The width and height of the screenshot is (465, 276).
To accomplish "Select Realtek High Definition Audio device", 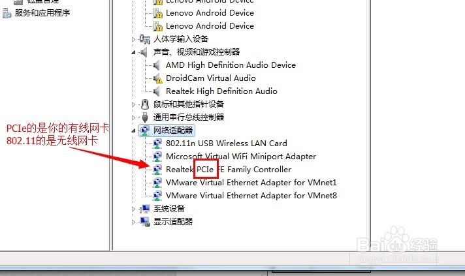I will click(221, 91).
